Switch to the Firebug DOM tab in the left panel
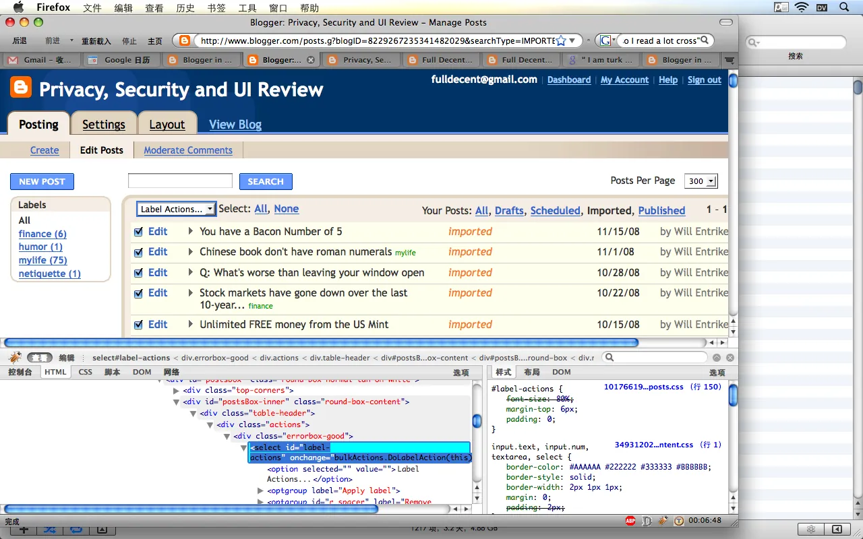The height and width of the screenshot is (539, 863). pos(142,372)
